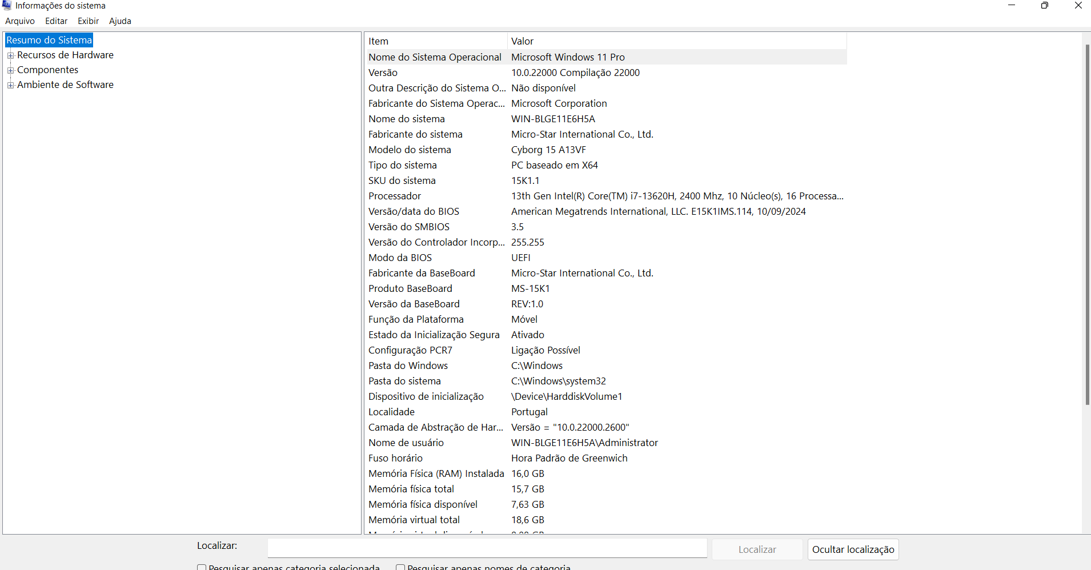
Task: Select Função da Plataforma row
Action: [605, 319]
